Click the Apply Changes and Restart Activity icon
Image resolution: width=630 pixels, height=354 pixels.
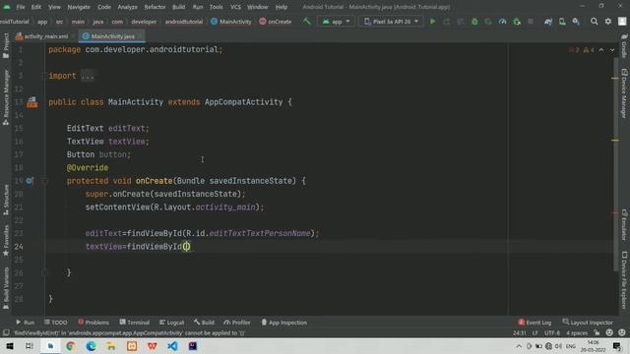tap(446, 22)
